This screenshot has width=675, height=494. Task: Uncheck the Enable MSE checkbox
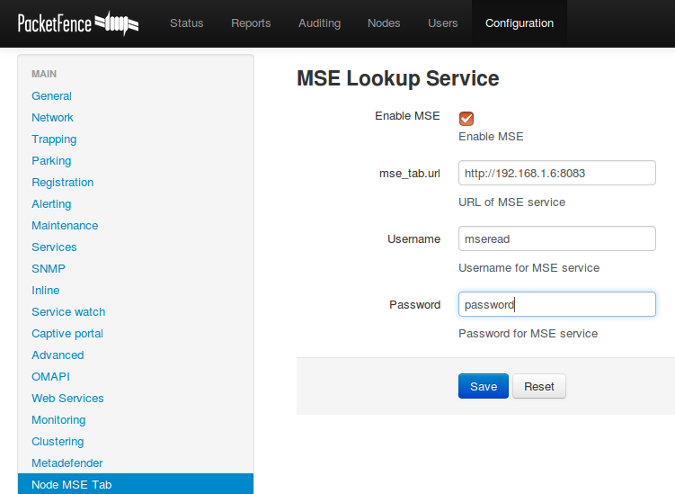point(466,119)
